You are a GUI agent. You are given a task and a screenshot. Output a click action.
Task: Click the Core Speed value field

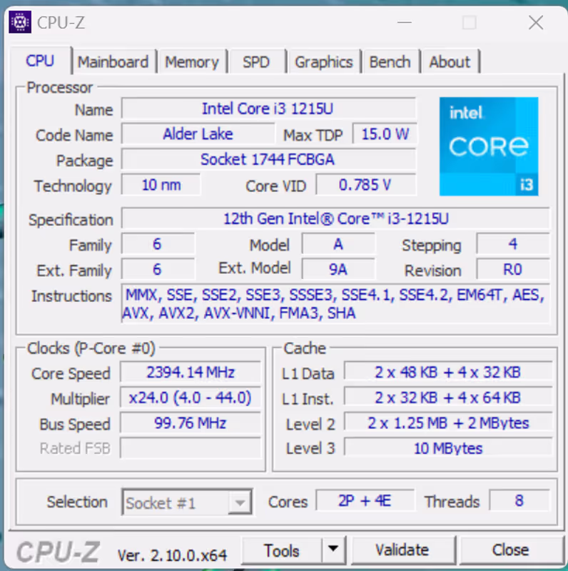[191, 373]
